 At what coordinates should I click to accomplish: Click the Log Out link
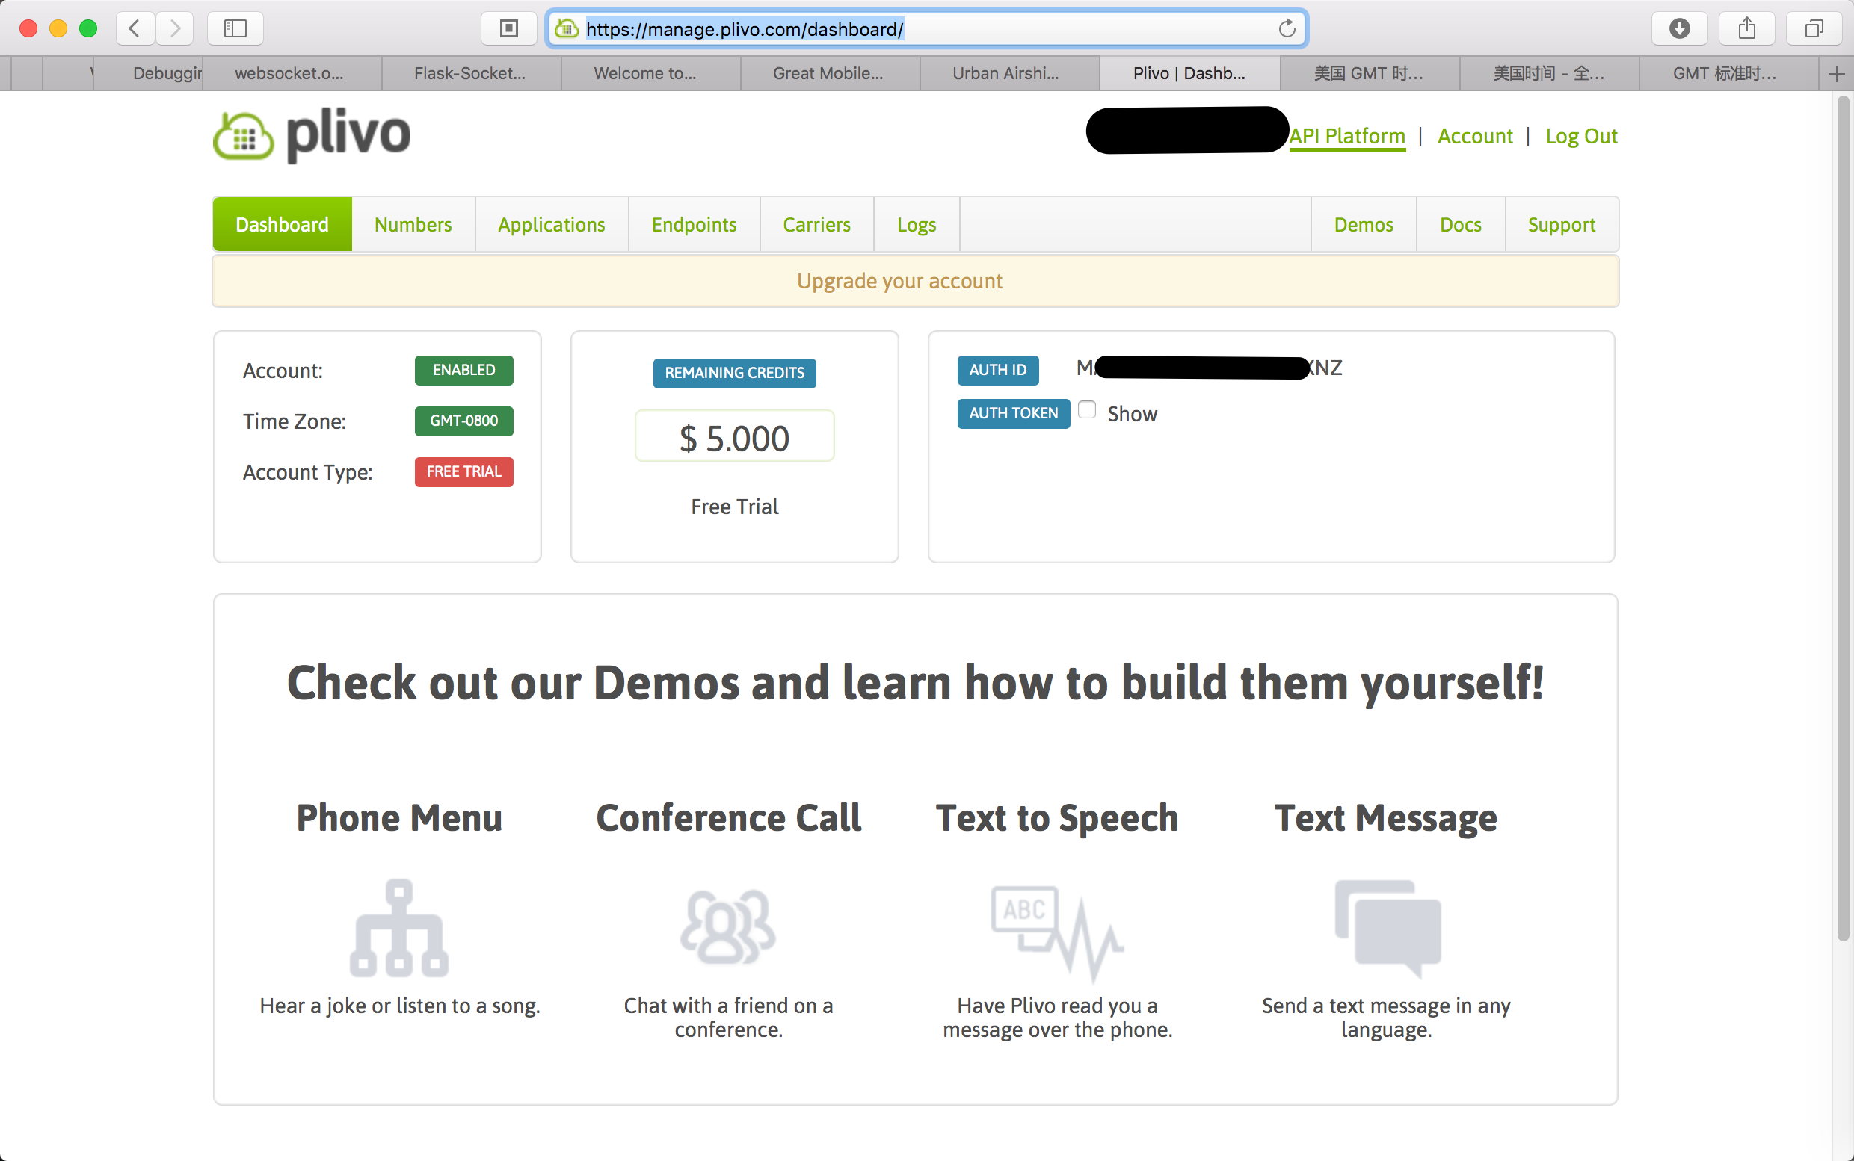[x=1580, y=136]
